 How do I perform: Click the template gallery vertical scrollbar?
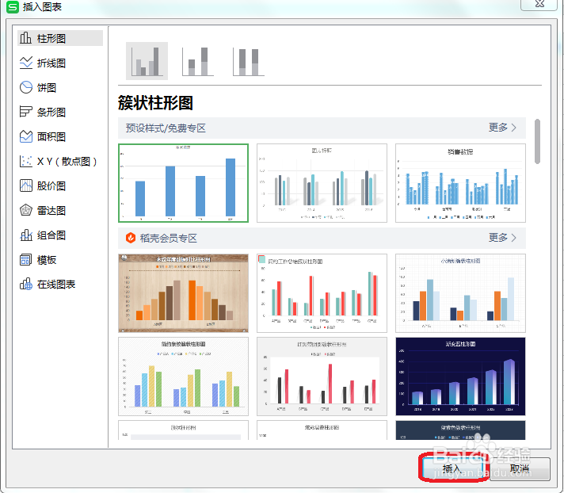[x=537, y=141]
